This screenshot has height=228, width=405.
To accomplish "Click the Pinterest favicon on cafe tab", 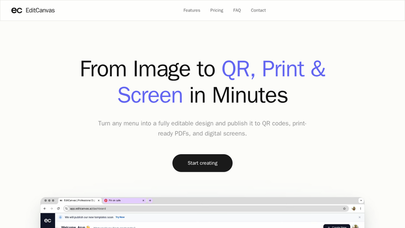I will [x=105, y=200].
